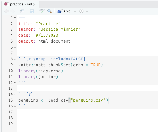158x132 pixels.
Task: Click the yarn ball Knit icon
Action: click(x=60, y=11)
